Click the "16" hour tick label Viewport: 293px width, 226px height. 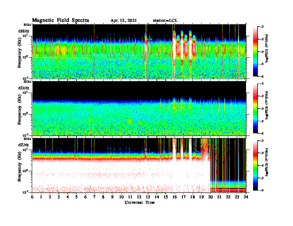[x=175, y=197]
